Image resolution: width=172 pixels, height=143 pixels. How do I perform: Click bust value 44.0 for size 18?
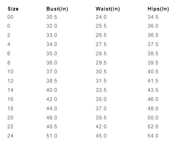pyautogui.click(x=52, y=109)
